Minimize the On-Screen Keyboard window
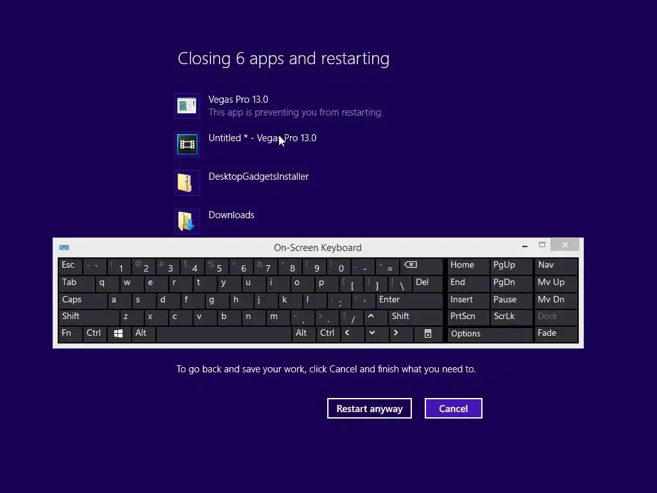The height and width of the screenshot is (493, 657). [x=525, y=246]
